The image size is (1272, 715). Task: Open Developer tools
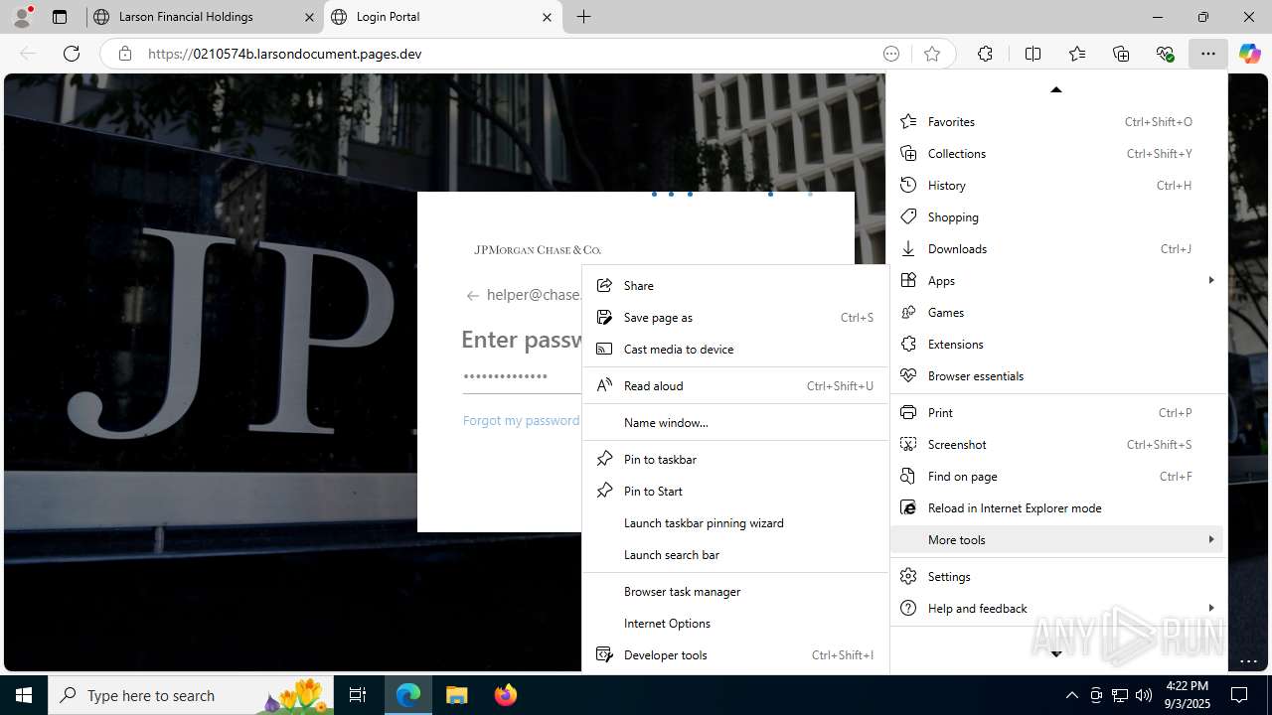pos(734,654)
